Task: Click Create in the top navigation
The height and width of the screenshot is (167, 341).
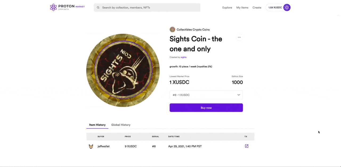Action: [257, 8]
